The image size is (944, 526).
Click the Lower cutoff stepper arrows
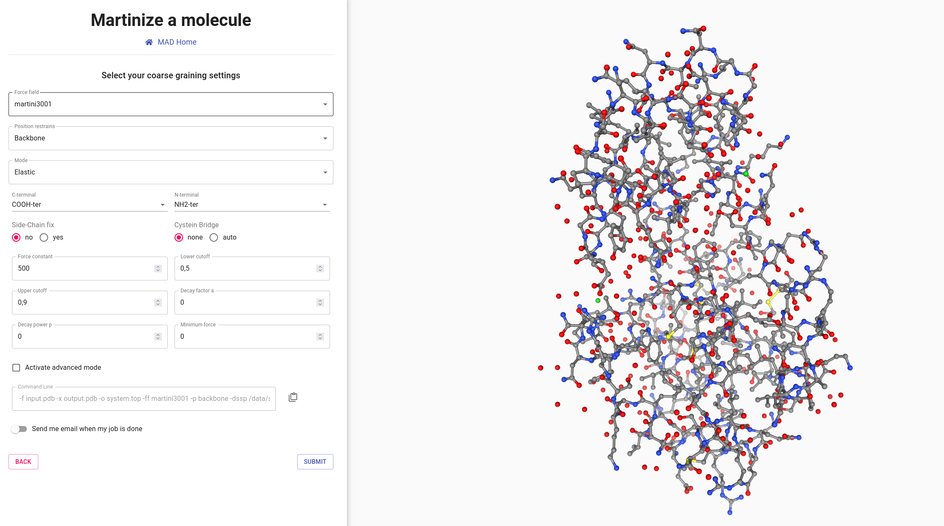(x=320, y=269)
